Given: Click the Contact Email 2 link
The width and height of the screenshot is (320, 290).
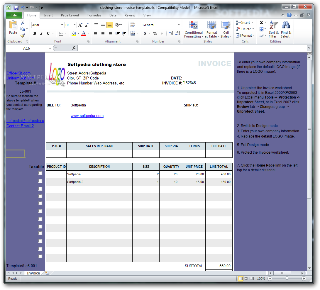Looking at the screenshot, I should click(x=20, y=126).
